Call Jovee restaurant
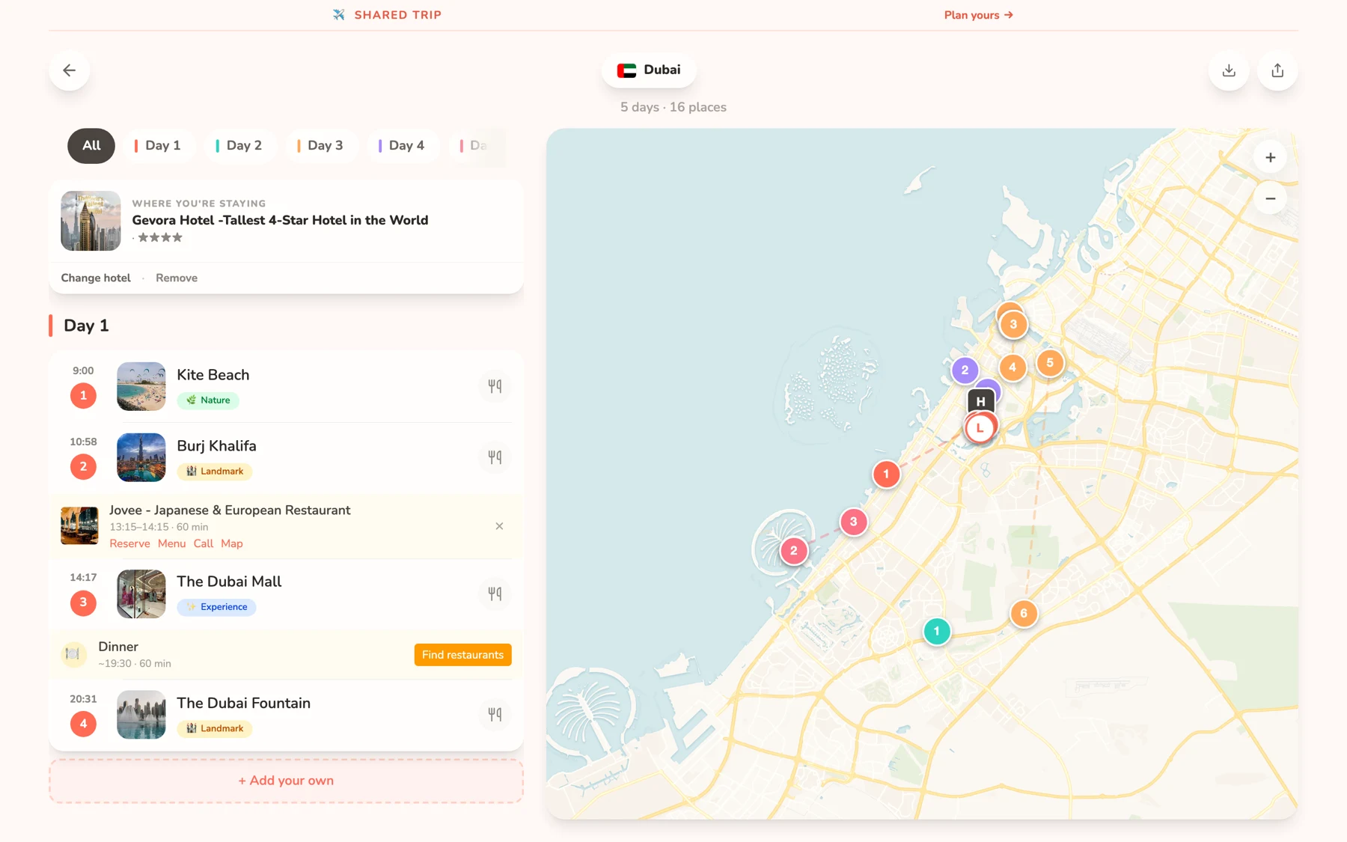 click(x=204, y=543)
